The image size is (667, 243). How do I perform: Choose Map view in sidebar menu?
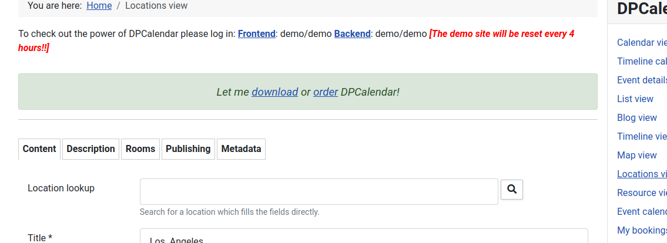[x=637, y=155]
